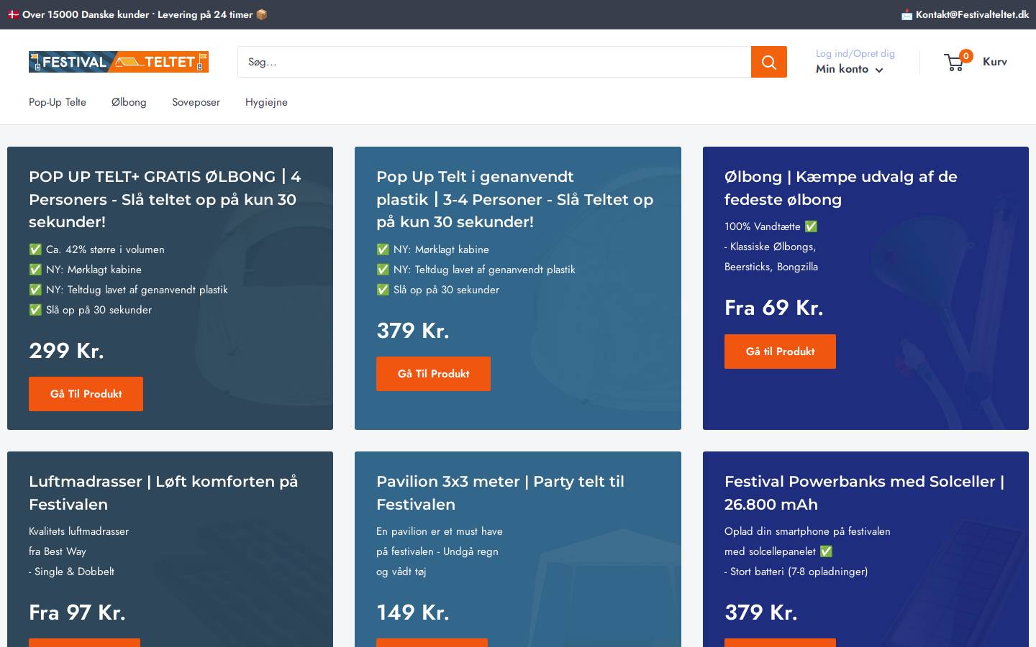Click the package emoji in top banner
Screen dimensions: 1036x647
click(261, 14)
